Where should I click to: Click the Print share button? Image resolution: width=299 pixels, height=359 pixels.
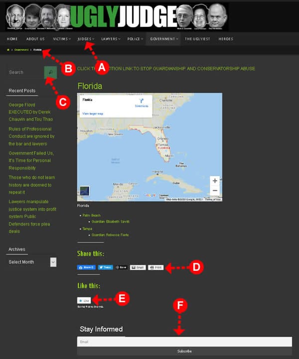pyautogui.click(x=155, y=267)
